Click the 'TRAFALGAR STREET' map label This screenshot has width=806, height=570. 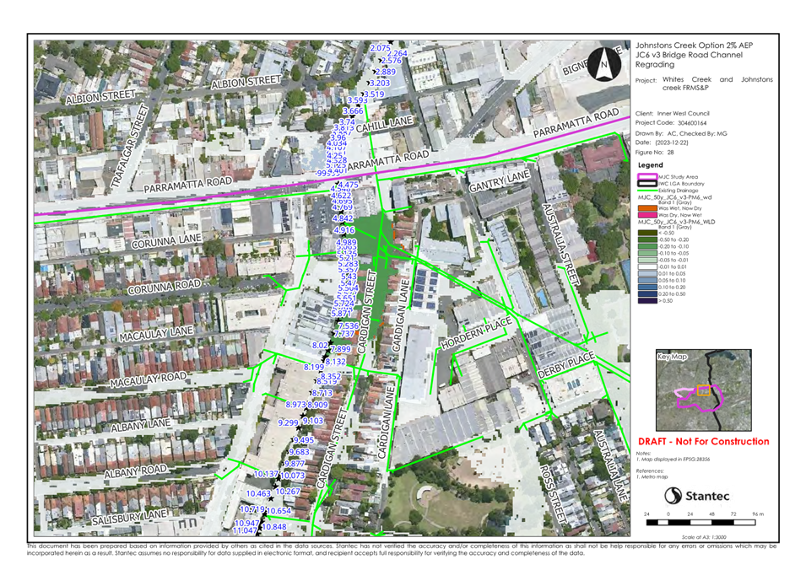pos(129,146)
